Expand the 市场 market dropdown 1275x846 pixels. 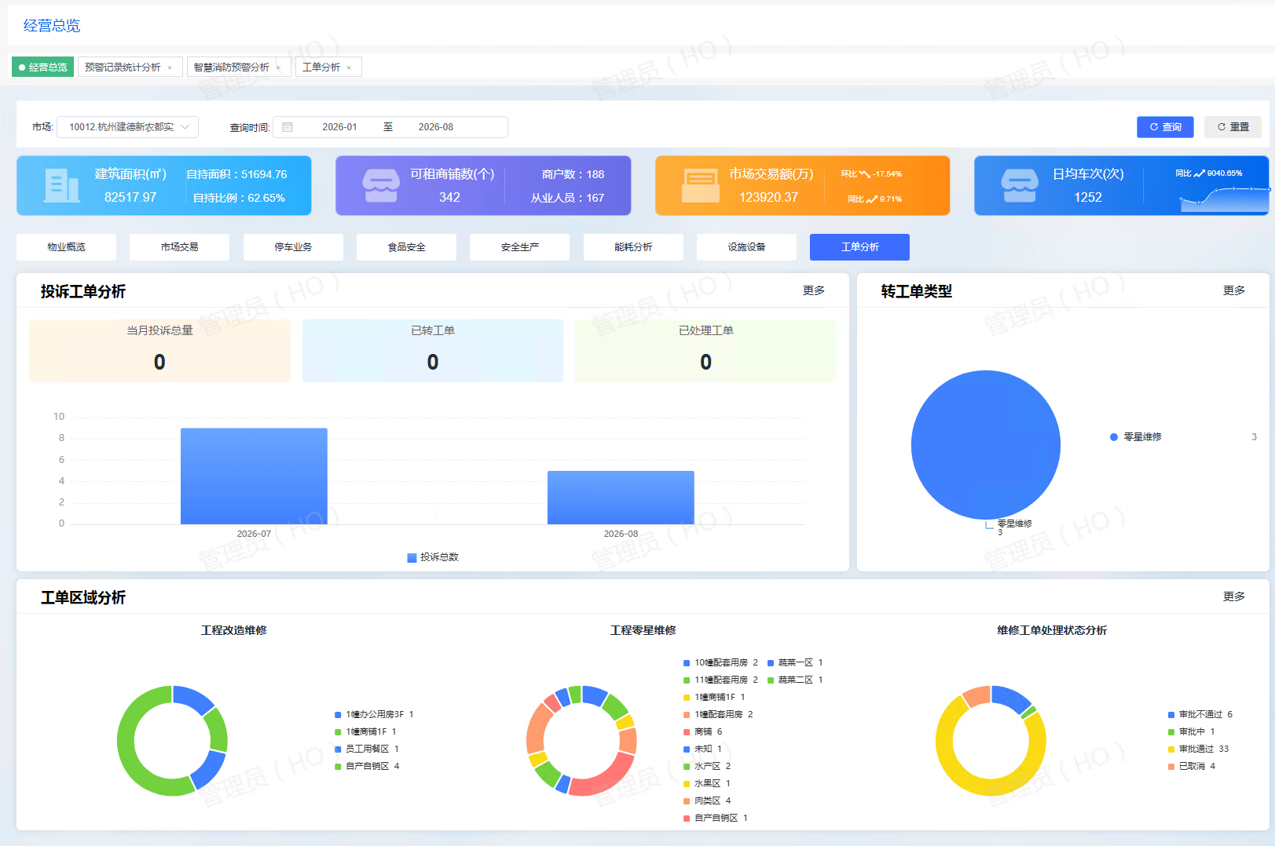click(127, 127)
